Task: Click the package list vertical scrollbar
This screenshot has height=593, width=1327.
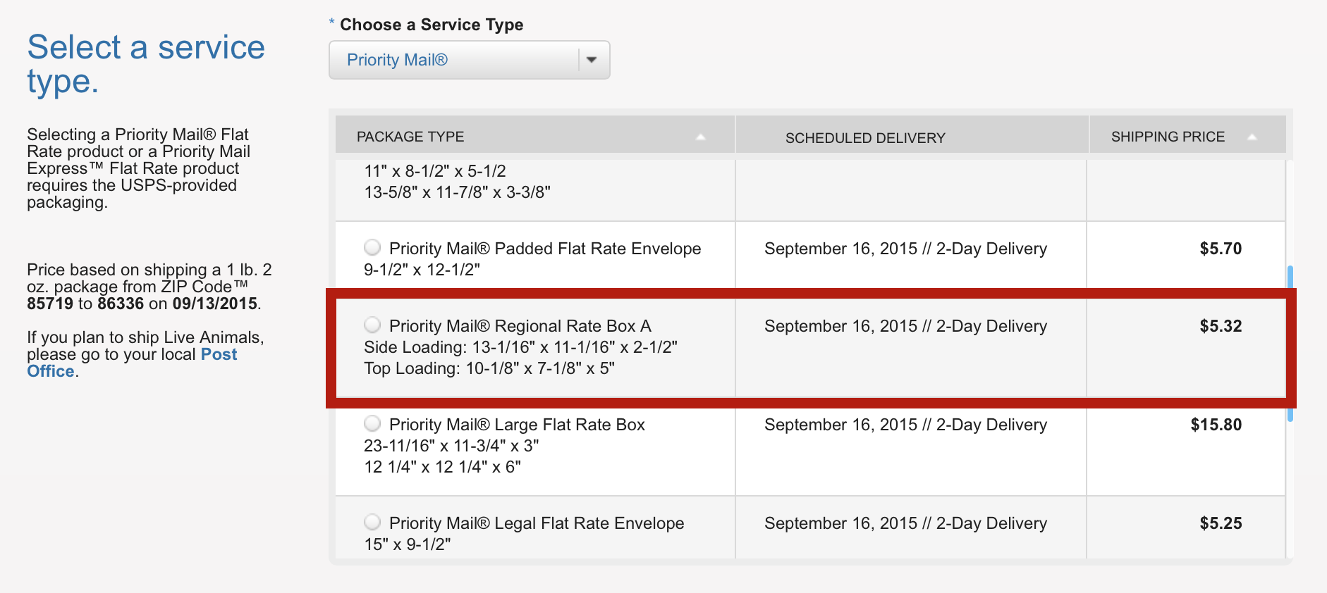Action: 1290,344
